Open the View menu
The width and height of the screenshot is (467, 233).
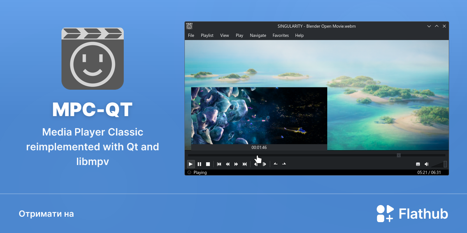(x=225, y=35)
